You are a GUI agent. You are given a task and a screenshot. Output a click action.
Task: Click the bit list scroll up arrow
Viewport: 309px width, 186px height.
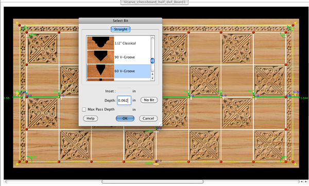click(x=152, y=74)
